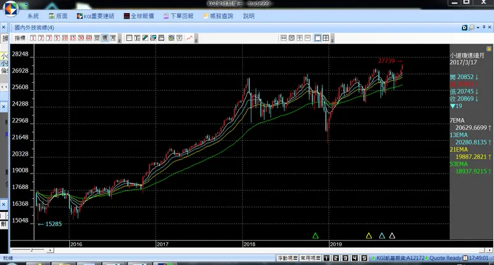494x265 pixels.
Task: Switch to workspace 3 in status bar
Action: coord(345,258)
